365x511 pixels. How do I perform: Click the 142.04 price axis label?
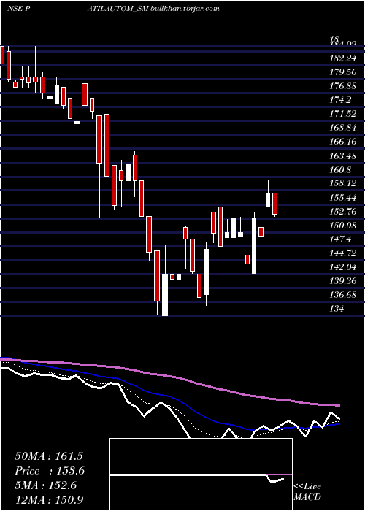click(344, 267)
